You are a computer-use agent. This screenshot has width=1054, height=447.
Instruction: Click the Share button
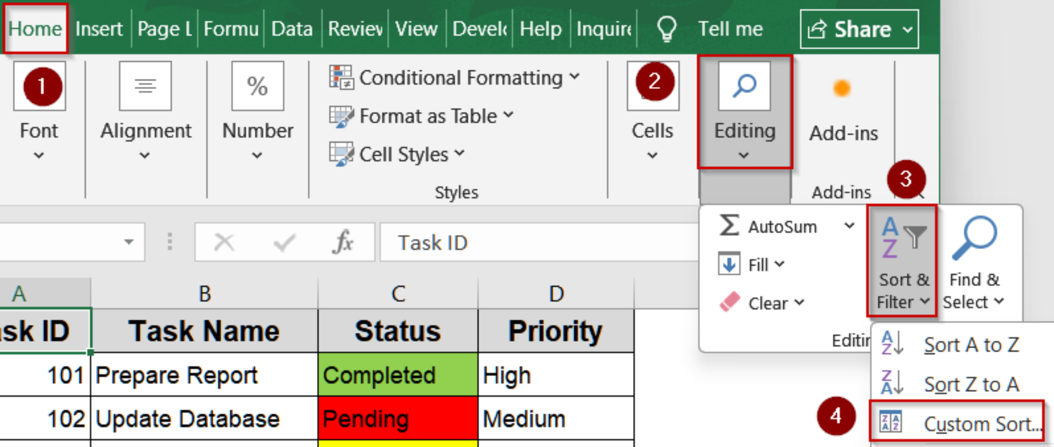858,29
